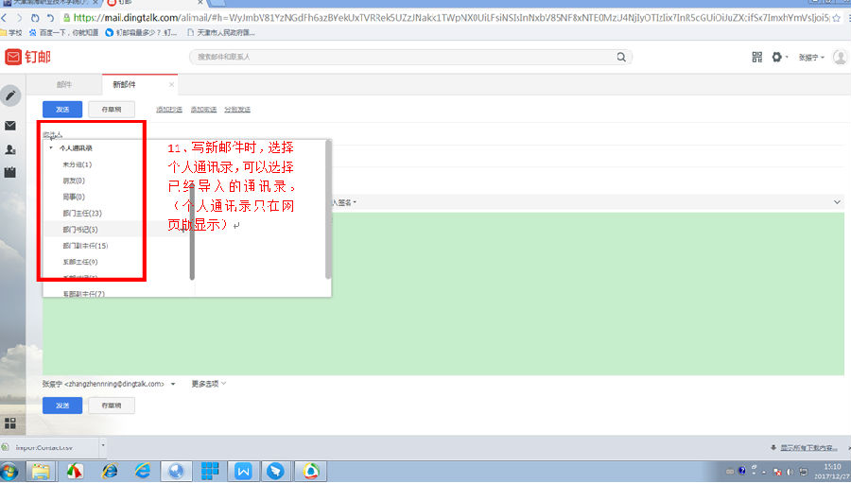Click the compose pencil icon in sidebar

tap(10, 95)
